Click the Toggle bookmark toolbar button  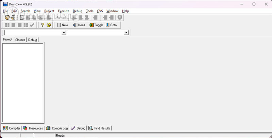click(x=96, y=25)
